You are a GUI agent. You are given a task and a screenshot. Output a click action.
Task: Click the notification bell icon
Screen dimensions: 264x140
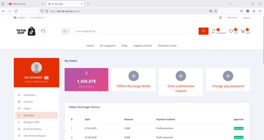coord(220,17)
